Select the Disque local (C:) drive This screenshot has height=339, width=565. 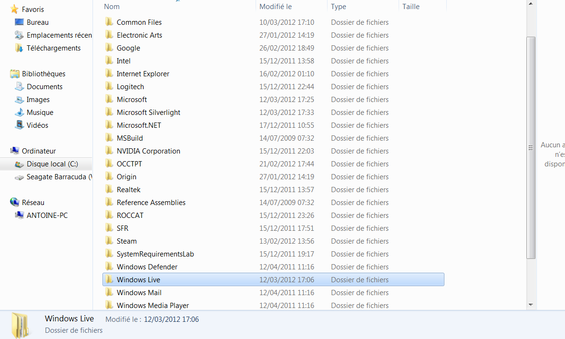(52, 164)
